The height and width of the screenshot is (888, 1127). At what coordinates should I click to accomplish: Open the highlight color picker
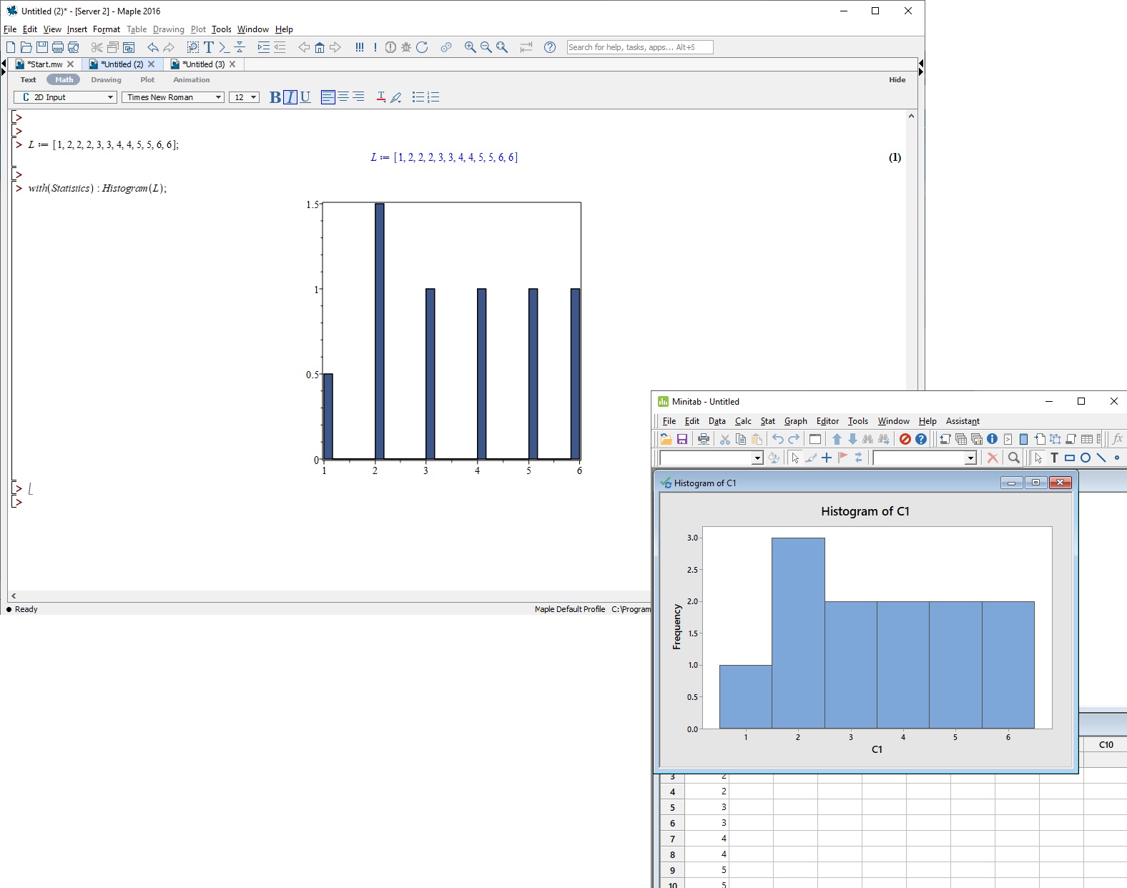[x=396, y=97]
